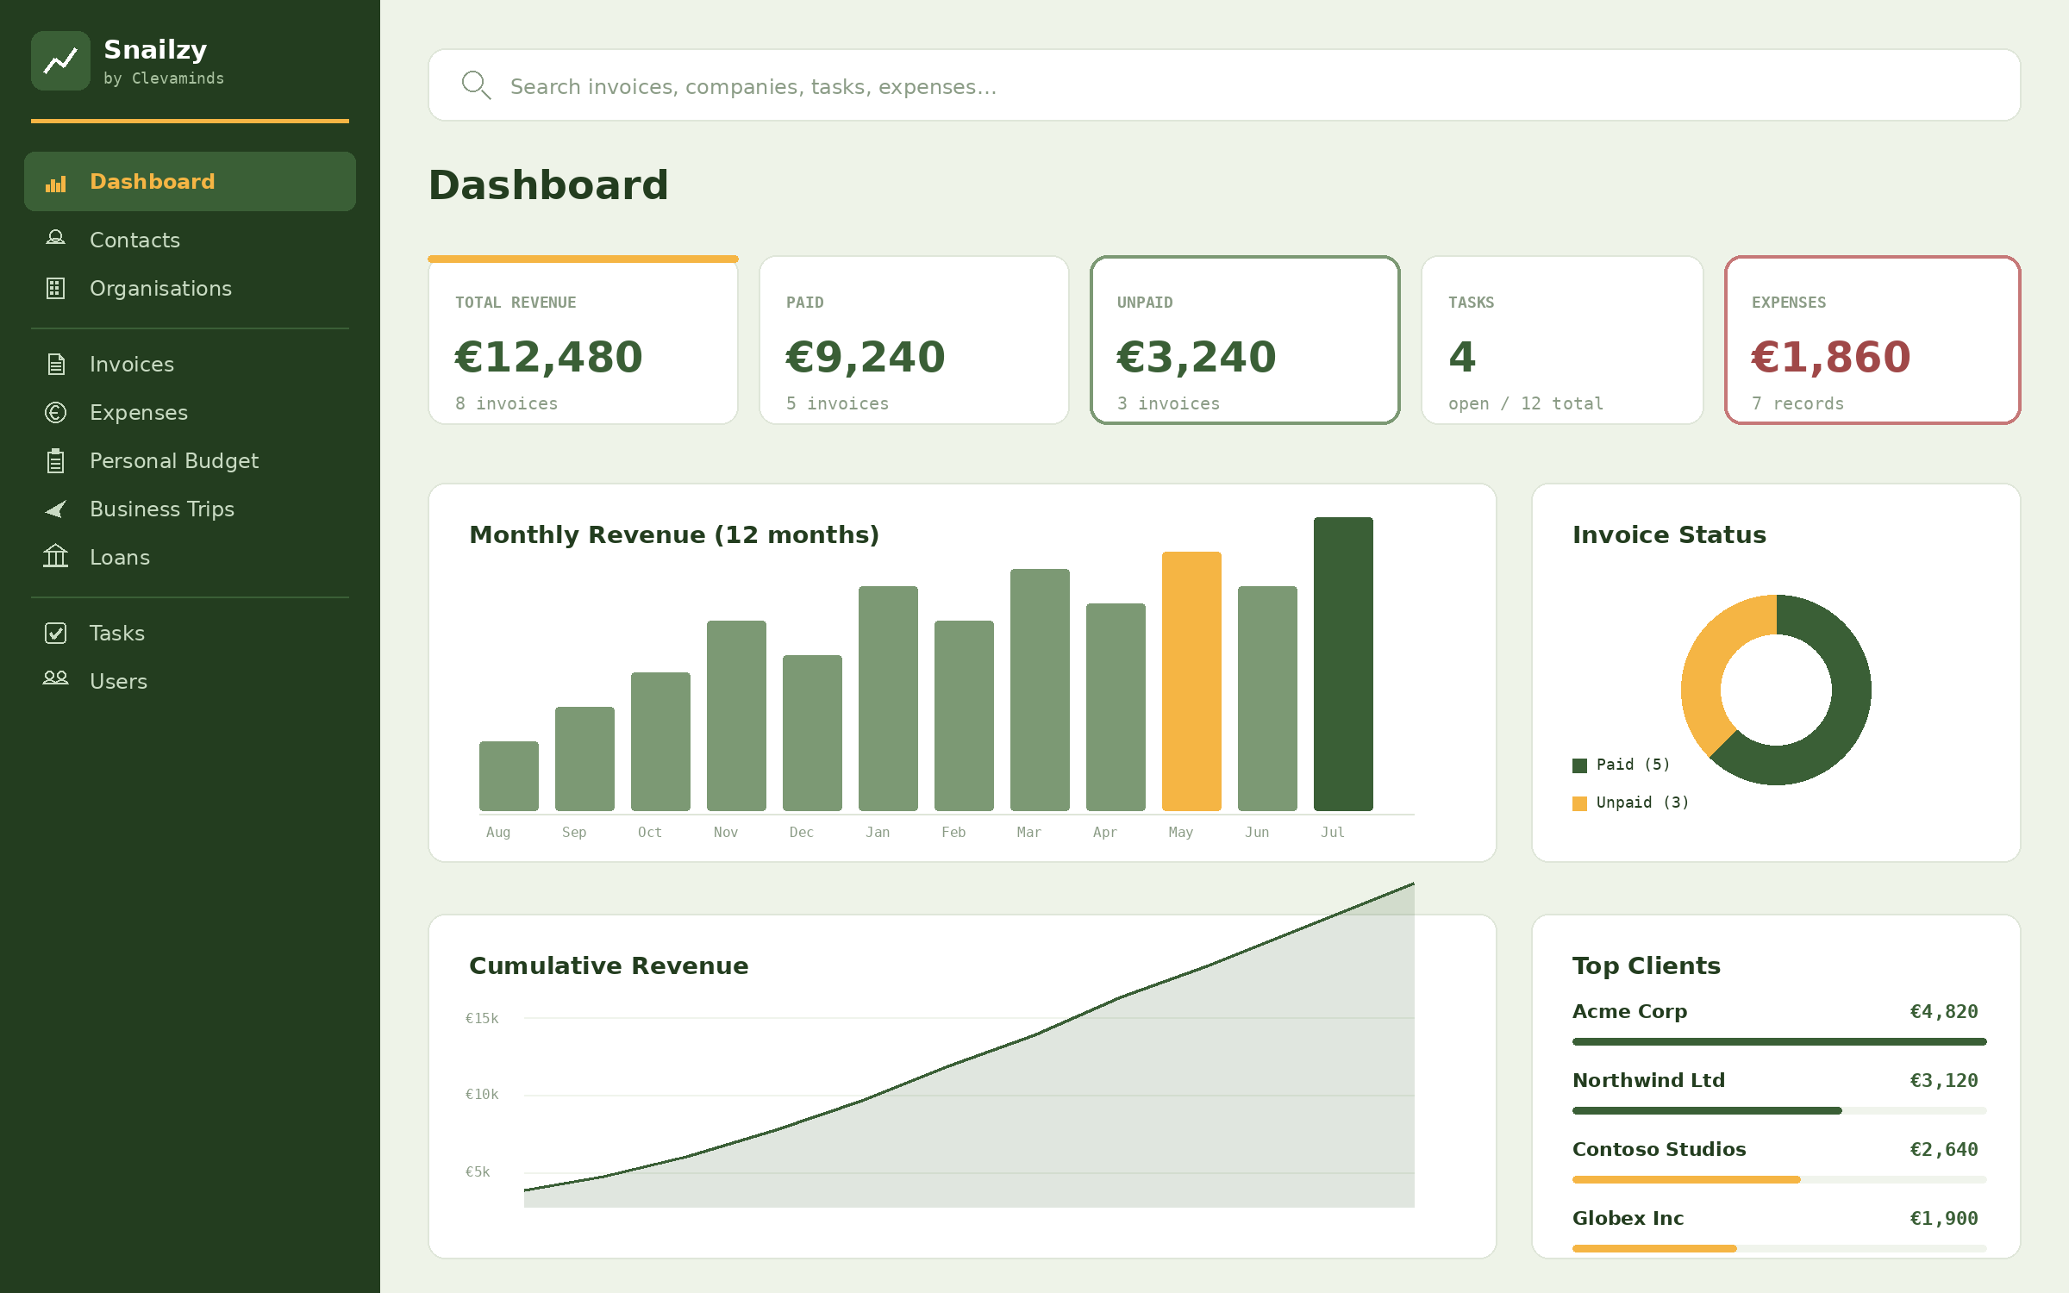Open the Dashboard menu item
The image size is (2069, 1293).
190,182
